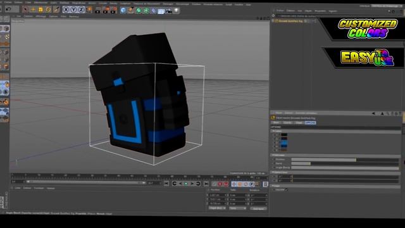
Task: Open the deformer icon in toolbar
Action: tap(154, 11)
